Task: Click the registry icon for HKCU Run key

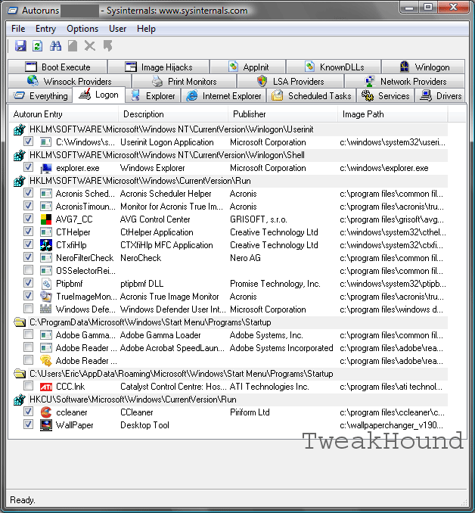Action: click(20, 400)
